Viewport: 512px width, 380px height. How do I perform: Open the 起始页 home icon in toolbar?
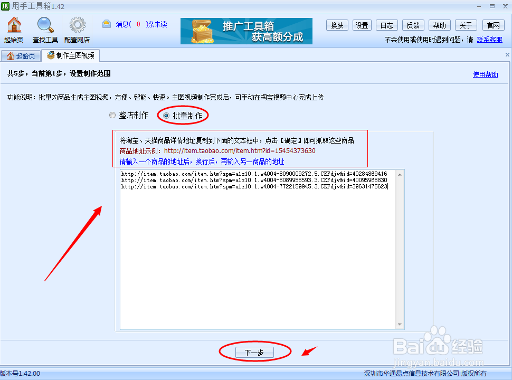point(13,25)
